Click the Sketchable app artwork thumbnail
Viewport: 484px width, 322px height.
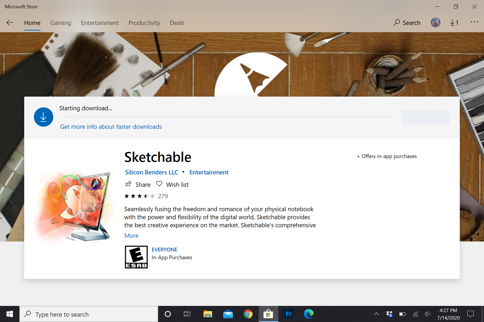[74, 206]
